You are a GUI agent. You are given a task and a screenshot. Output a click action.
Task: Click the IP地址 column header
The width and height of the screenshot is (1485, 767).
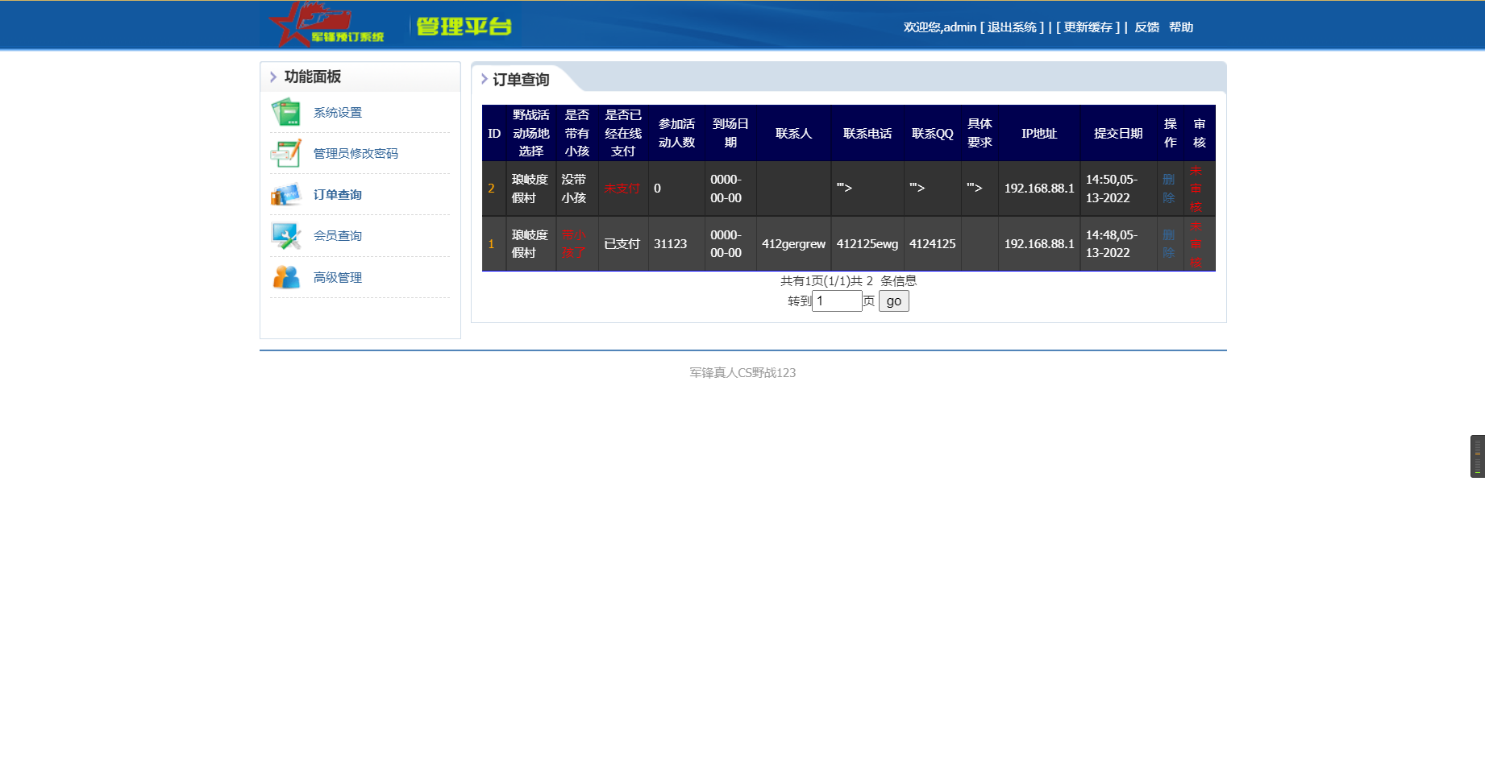click(x=1039, y=134)
